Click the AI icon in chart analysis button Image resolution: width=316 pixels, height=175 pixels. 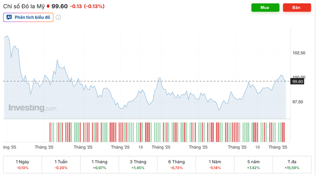pyautogui.click(x=9, y=17)
